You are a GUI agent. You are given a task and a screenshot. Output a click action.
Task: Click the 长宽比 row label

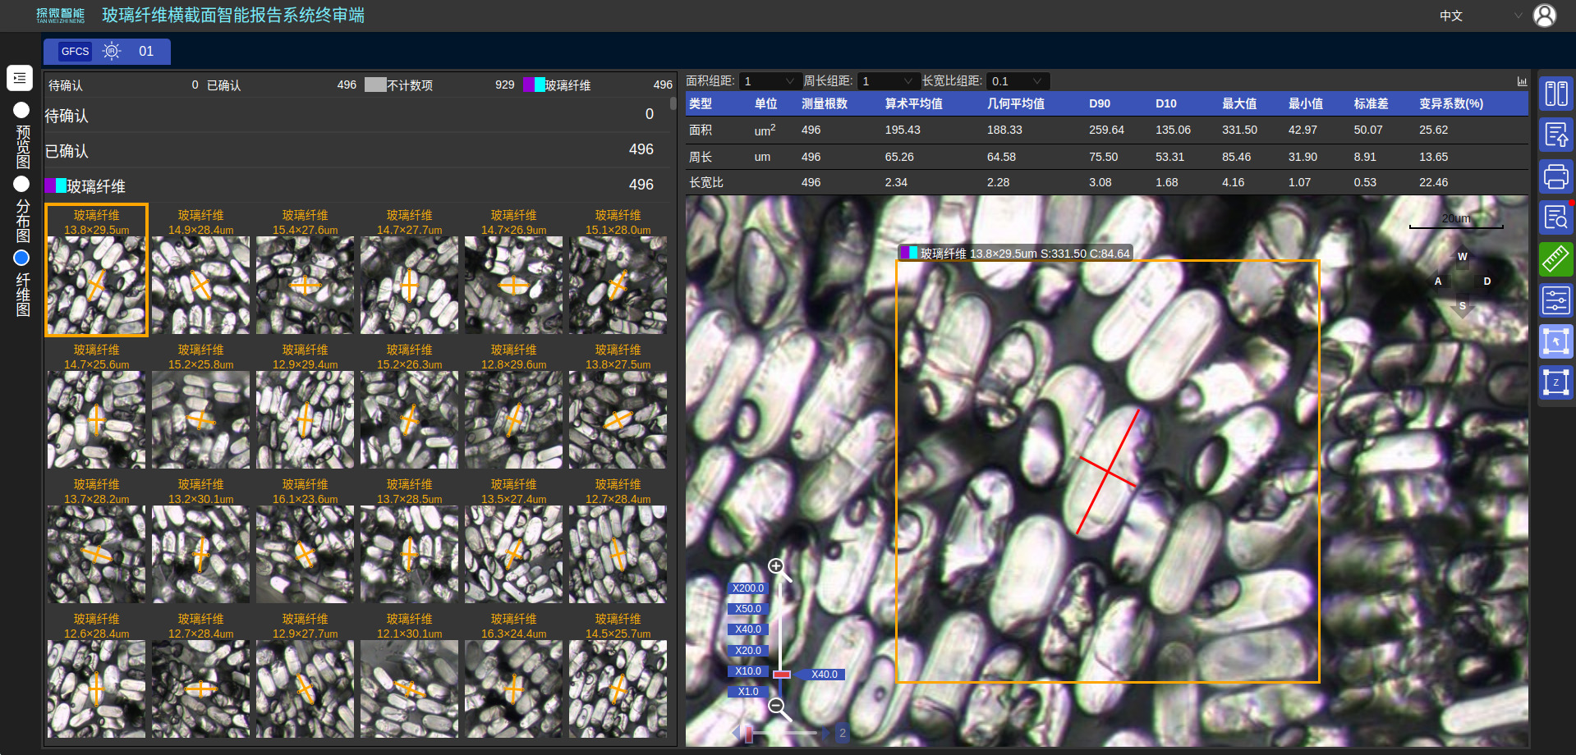705,182
